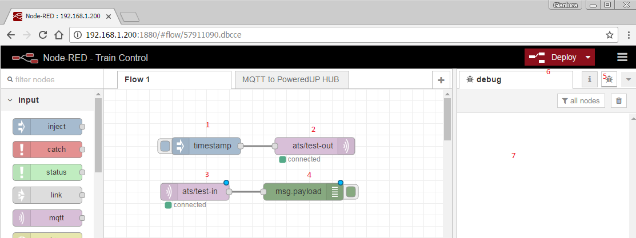This screenshot has height=238, width=636.
Task: Click the Node-RED logo in header
Action: (25, 58)
